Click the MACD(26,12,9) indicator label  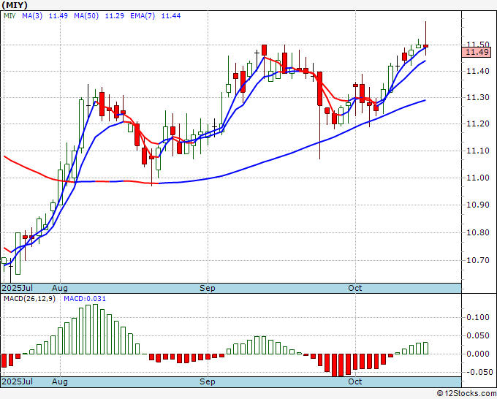29,299
